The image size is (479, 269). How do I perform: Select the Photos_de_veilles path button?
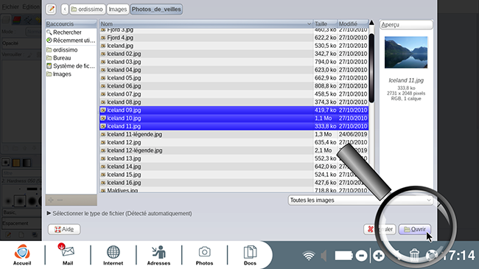coord(156,9)
